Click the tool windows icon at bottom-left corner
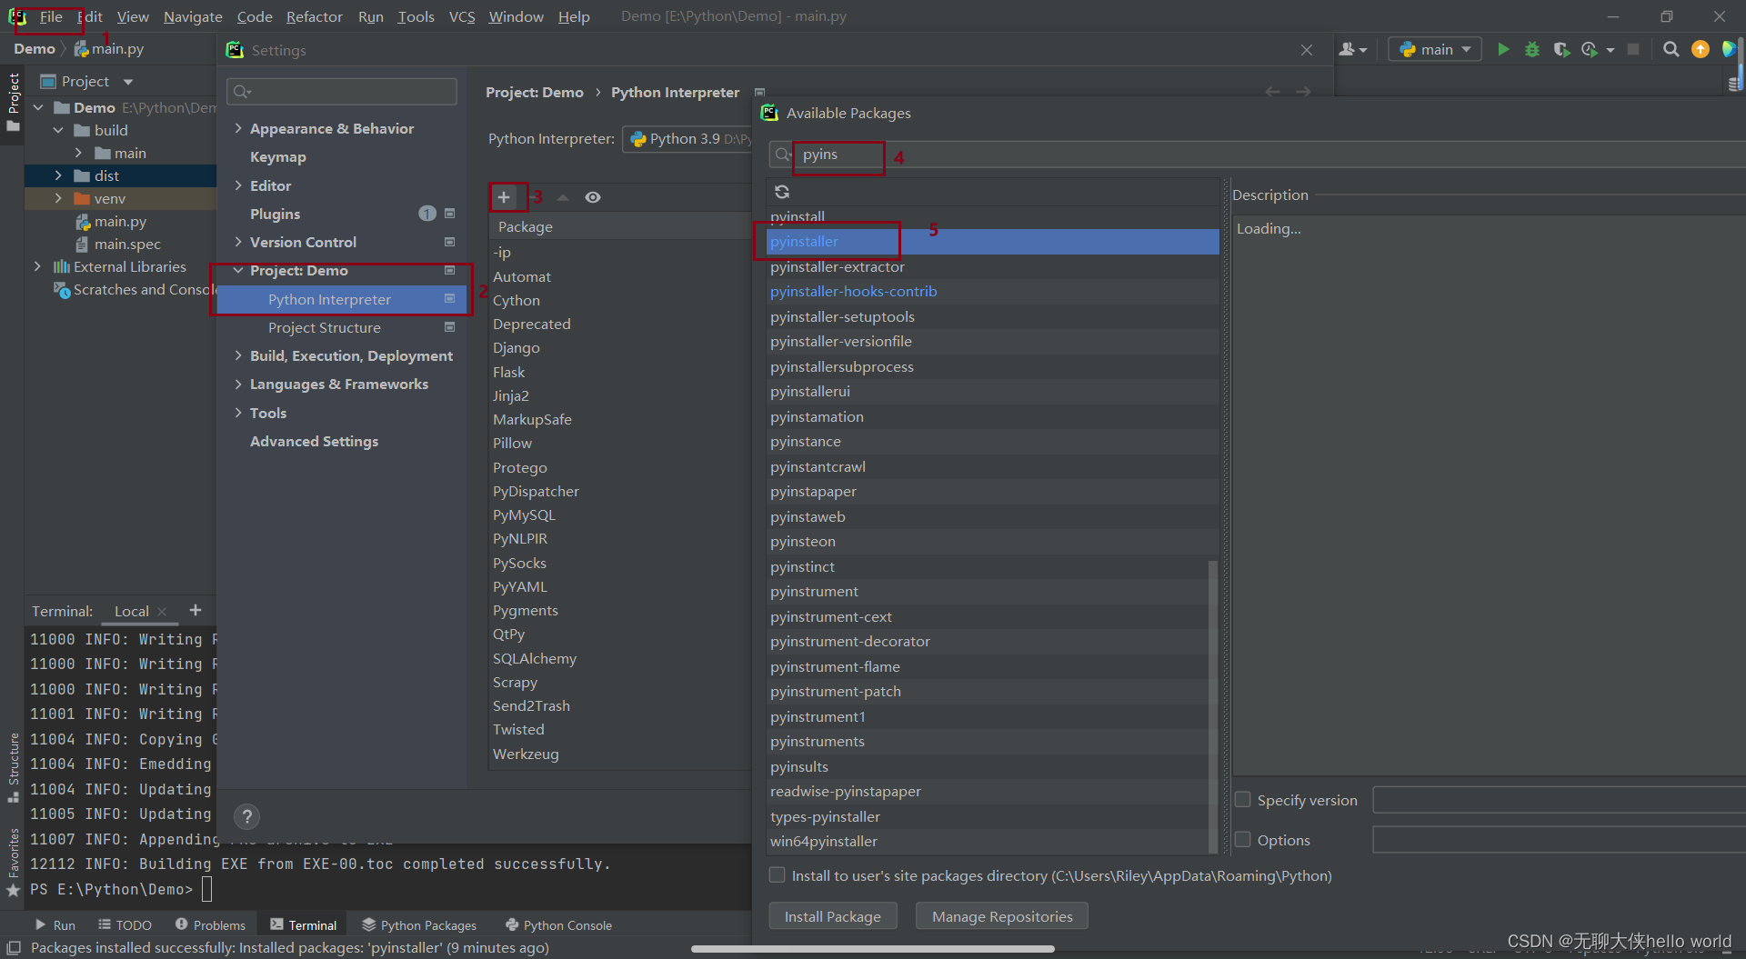The width and height of the screenshot is (1746, 959). [13, 947]
